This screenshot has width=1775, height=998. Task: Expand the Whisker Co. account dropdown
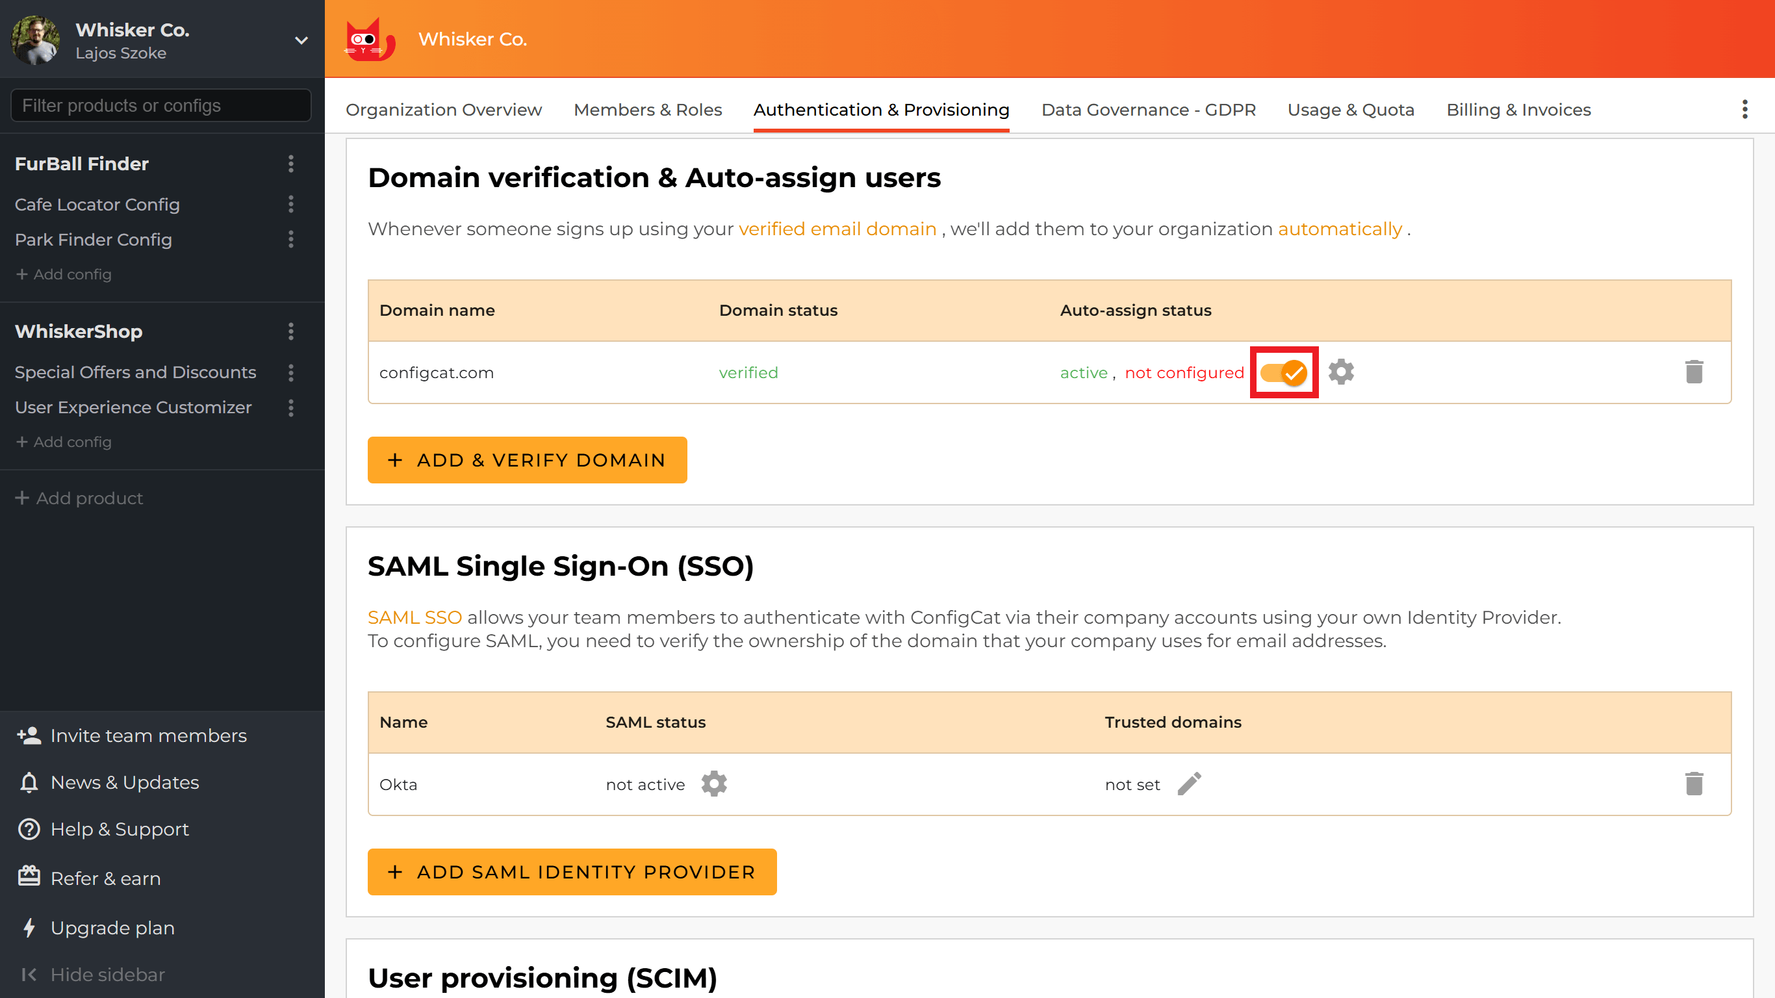coord(301,40)
